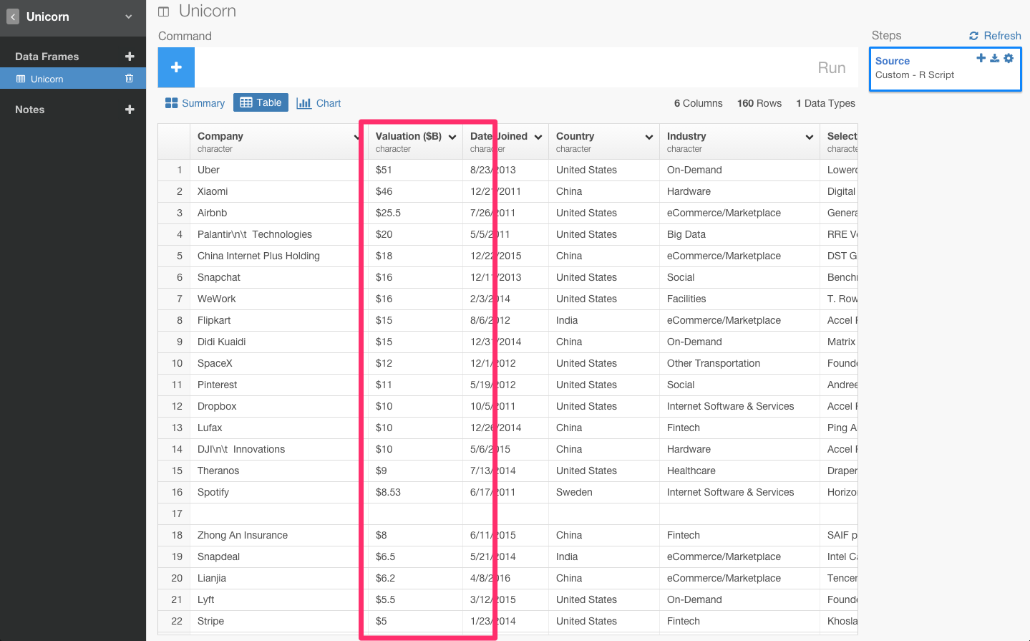The height and width of the screenshot is (641, 1030).
Task: Click the Sweden country cell
Action: click(604, 492)
